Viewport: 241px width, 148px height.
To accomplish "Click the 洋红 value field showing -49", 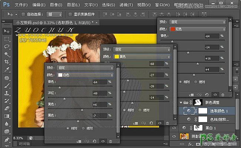I will (99, 93).
